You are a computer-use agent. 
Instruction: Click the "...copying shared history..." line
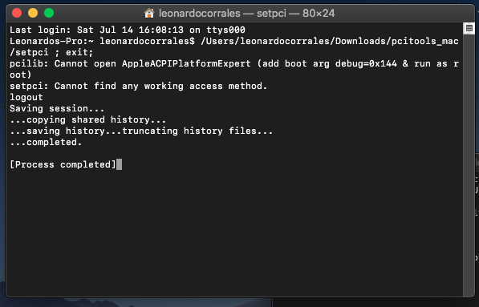(87, 119)
